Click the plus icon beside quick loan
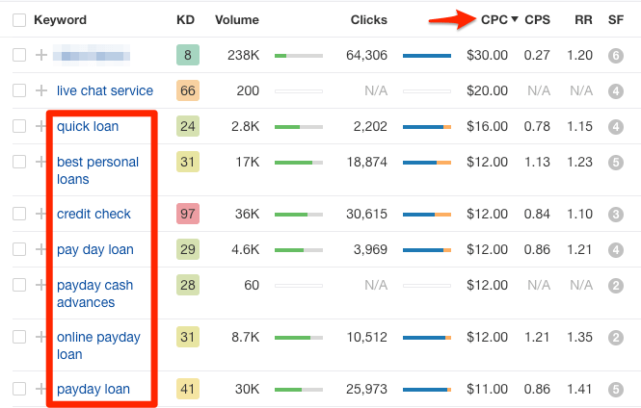The image size is (641, 408). coord(40,126)
